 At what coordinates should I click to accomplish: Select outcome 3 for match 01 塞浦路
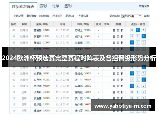pyautogui.click(x=132, y=30)
